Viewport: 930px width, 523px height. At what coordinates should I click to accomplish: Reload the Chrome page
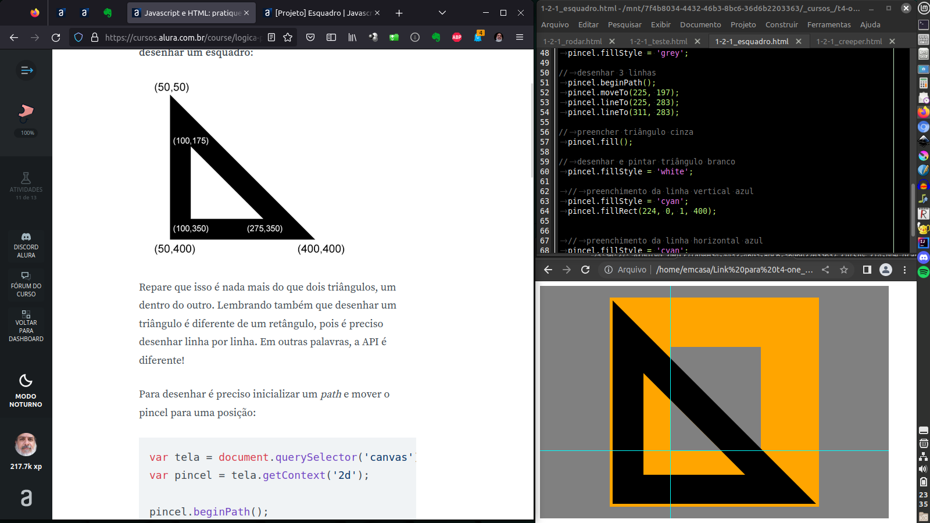585,270
